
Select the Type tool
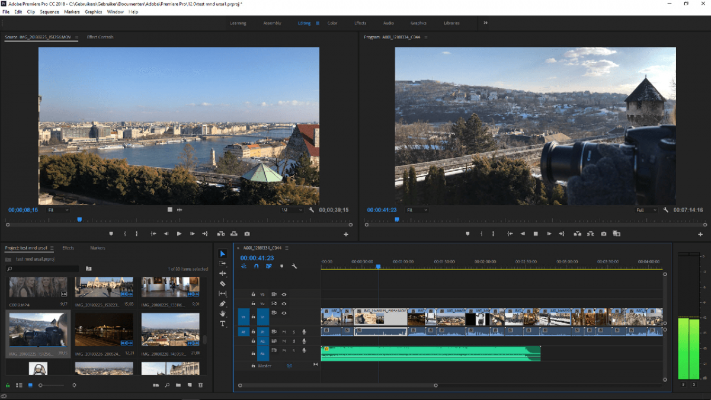point(223,324)
